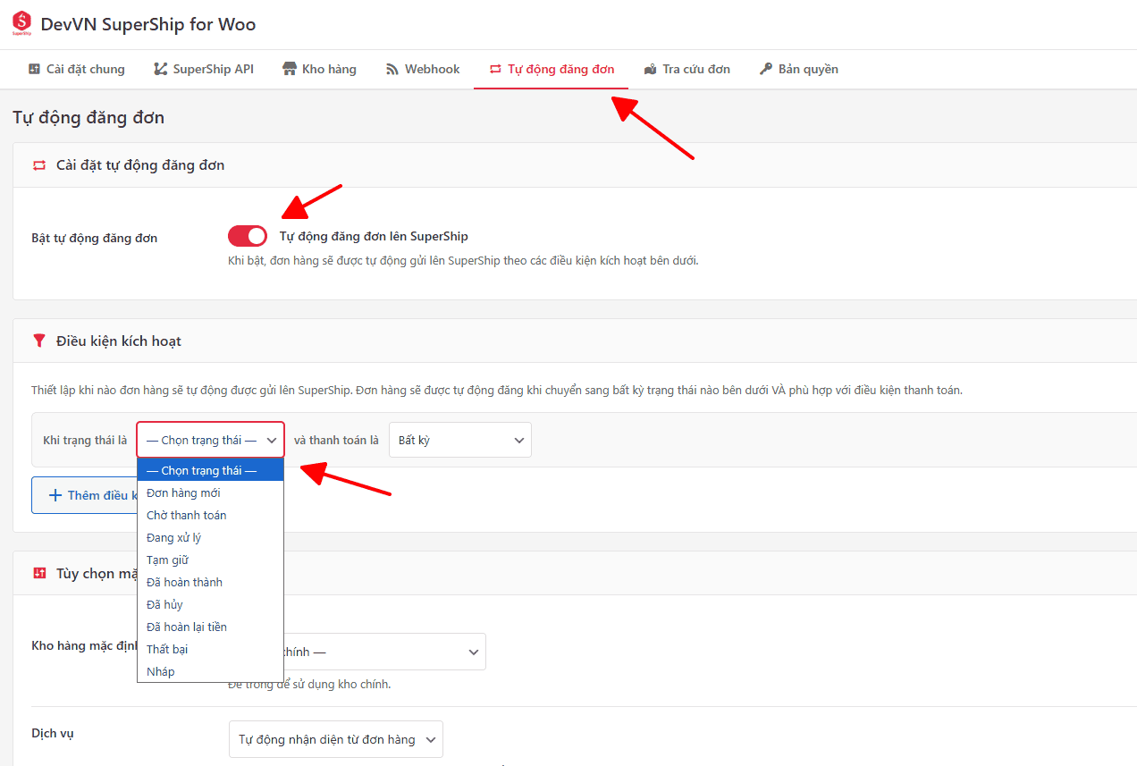
Task: Click the Bản quyền key icon
Action: pyautogui.click(x=766, y=69)
